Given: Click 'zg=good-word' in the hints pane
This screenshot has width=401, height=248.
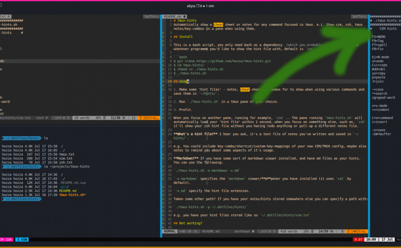Looking at the screenshot, I should tap(384, 98).
